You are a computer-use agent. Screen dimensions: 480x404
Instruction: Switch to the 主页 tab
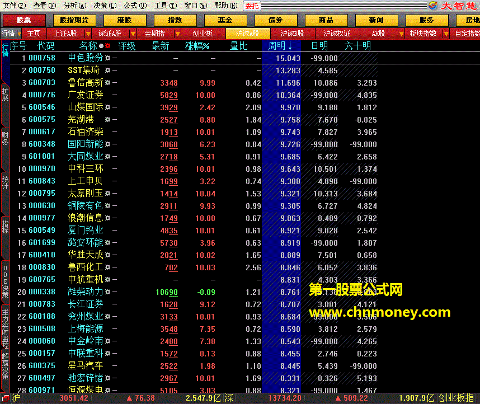pyautogui.click(x=34, y=34)
